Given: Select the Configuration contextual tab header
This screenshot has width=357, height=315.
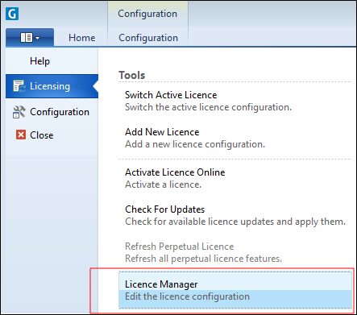Looking at the screenshot, I should 147,14.
